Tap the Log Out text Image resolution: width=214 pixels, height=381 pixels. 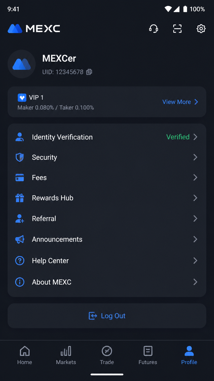113,316
